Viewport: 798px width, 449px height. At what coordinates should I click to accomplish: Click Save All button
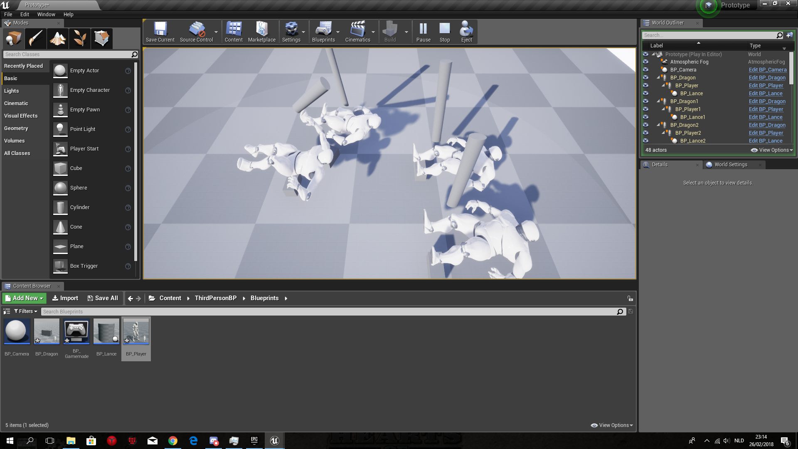coord(103,299)
